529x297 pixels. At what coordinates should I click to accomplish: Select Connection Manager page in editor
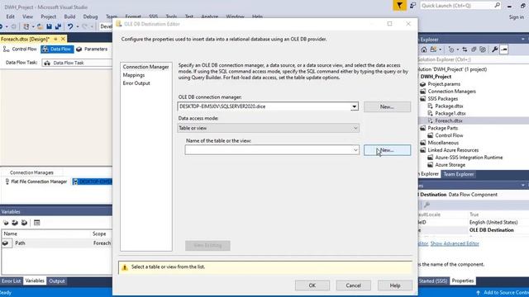(x=145, y=67)
